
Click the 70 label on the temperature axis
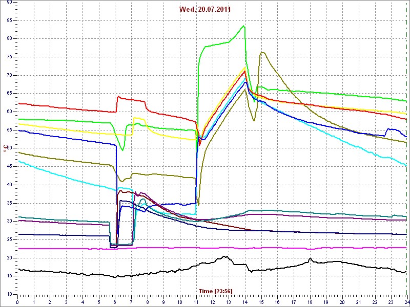(x=9, y=75)
